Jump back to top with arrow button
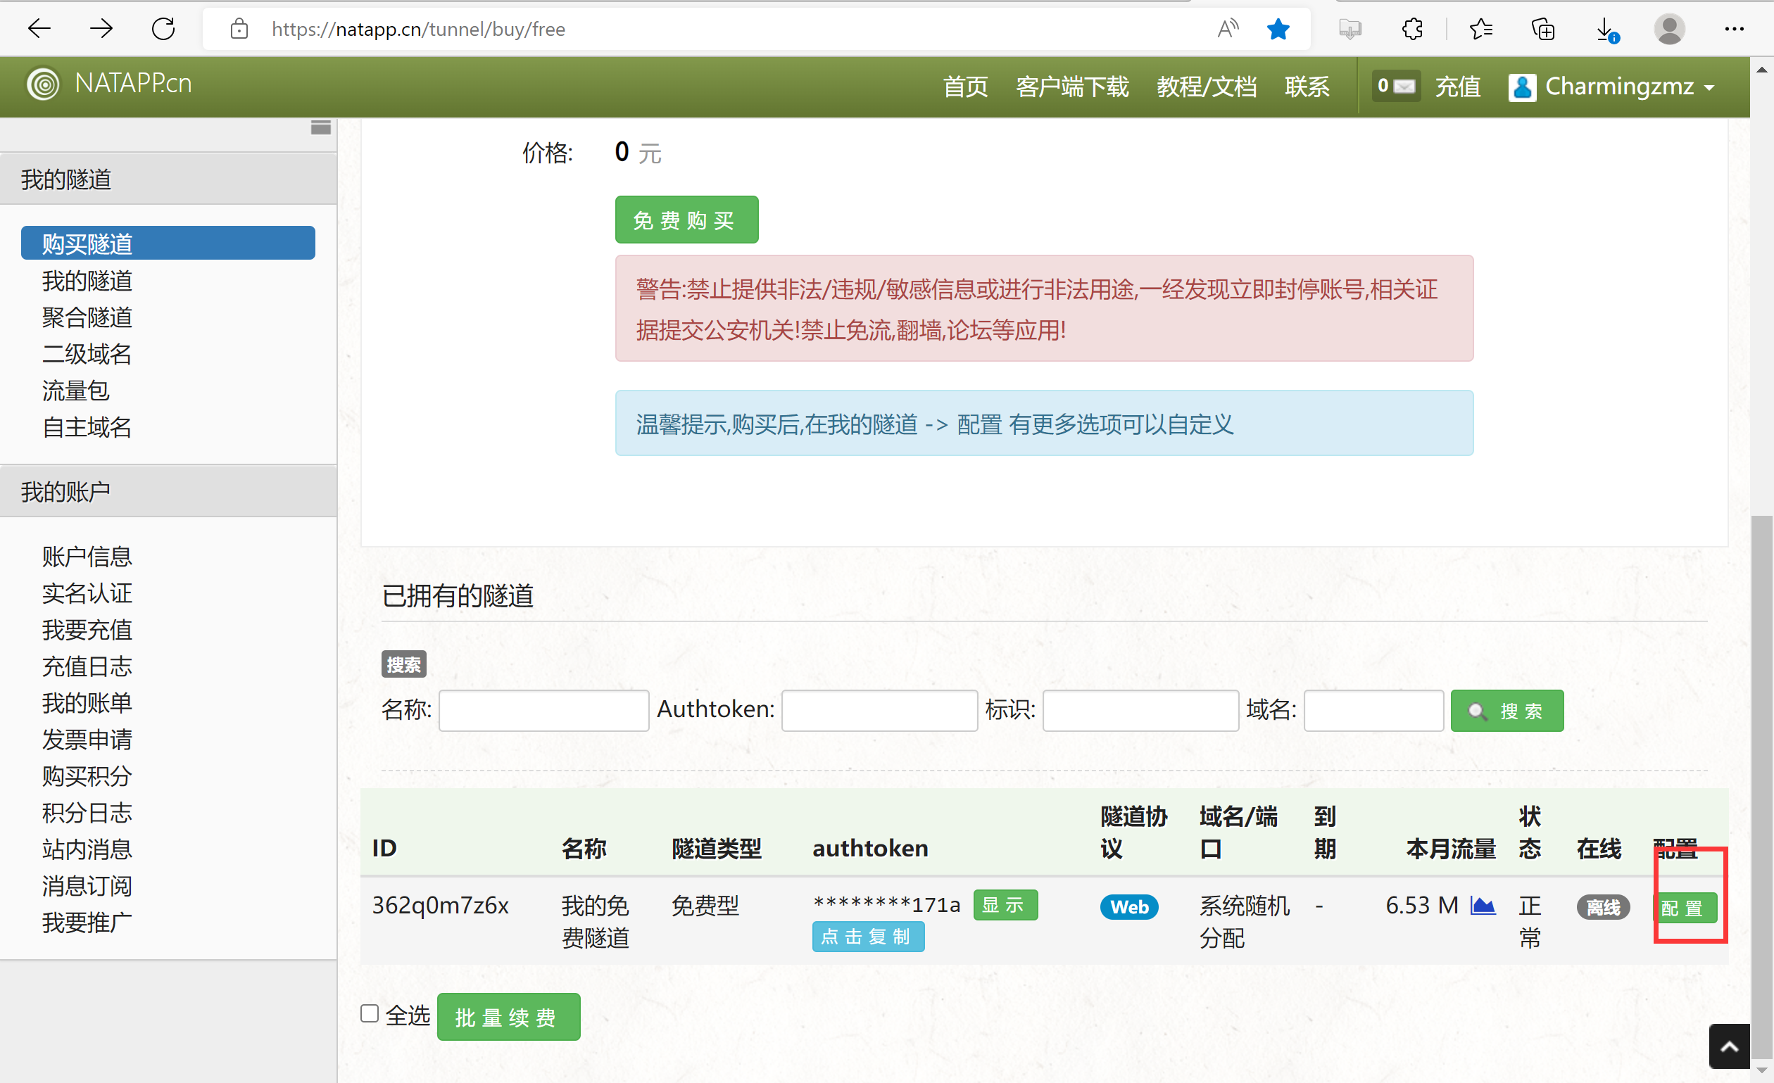Viewport: 1774px width, 1083px height. point(1730,1046)
